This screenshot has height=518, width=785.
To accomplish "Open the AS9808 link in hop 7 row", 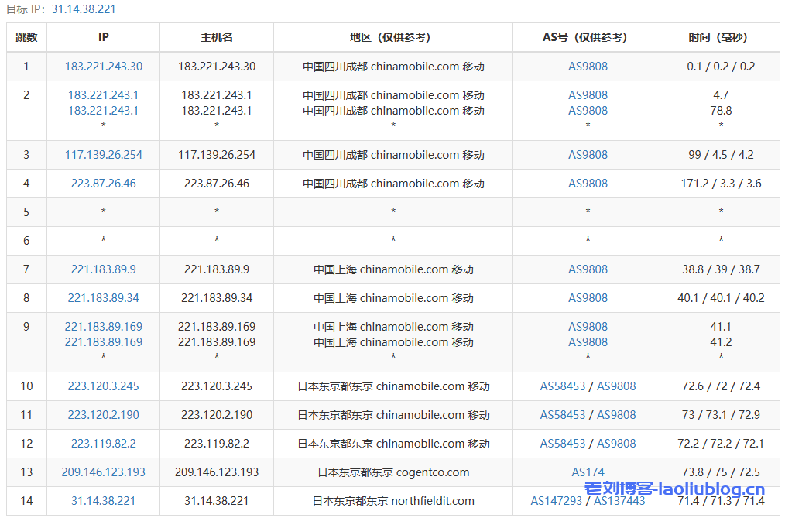I will click(x=588, y=269).
